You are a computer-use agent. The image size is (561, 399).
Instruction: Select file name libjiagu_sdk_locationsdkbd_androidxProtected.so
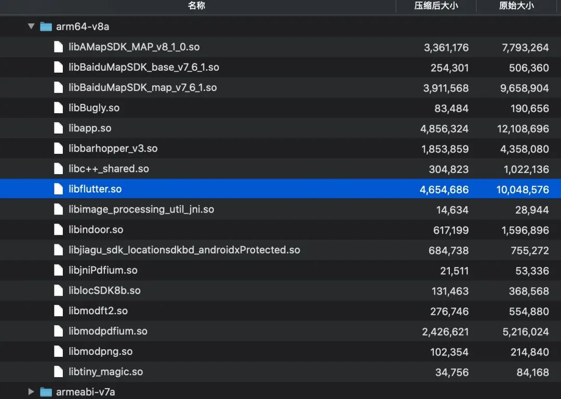[184, 250]
